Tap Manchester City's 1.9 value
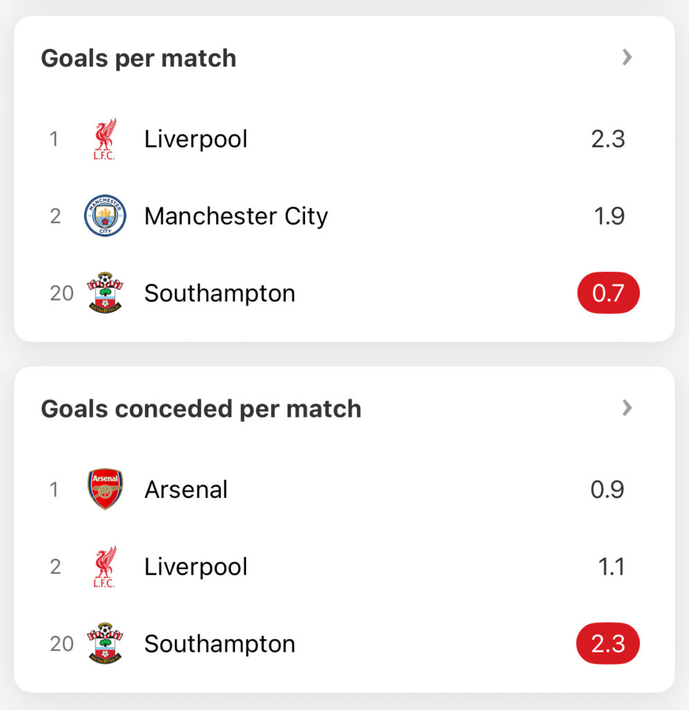The image size is (689, 710). tap(609, 216)
